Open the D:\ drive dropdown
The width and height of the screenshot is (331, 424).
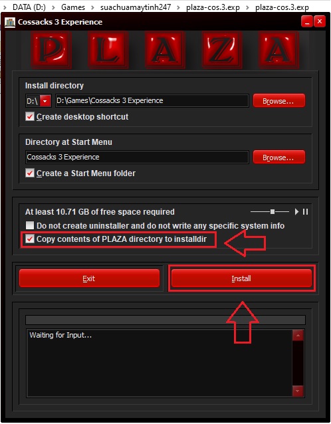click(45, 101)
